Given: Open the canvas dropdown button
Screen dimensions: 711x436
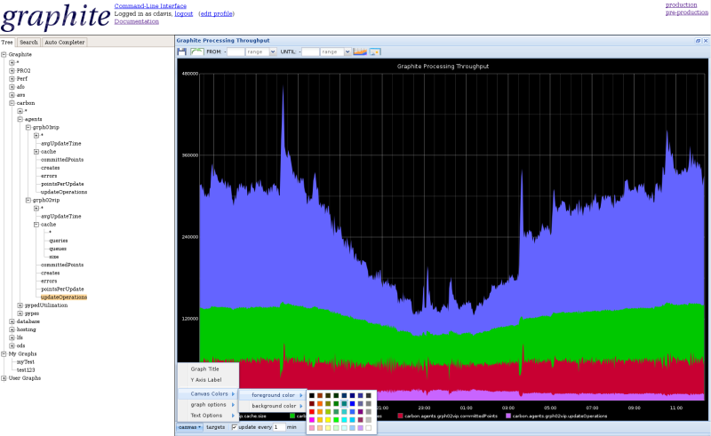Looking at the screenshot, I should (x=189, y=427).
